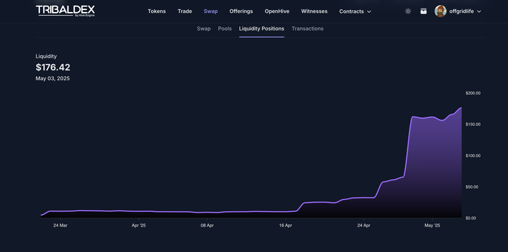Click the 24 Apr date axis label
The width and height of the screenshot is (508, 252).
[364, 225]
